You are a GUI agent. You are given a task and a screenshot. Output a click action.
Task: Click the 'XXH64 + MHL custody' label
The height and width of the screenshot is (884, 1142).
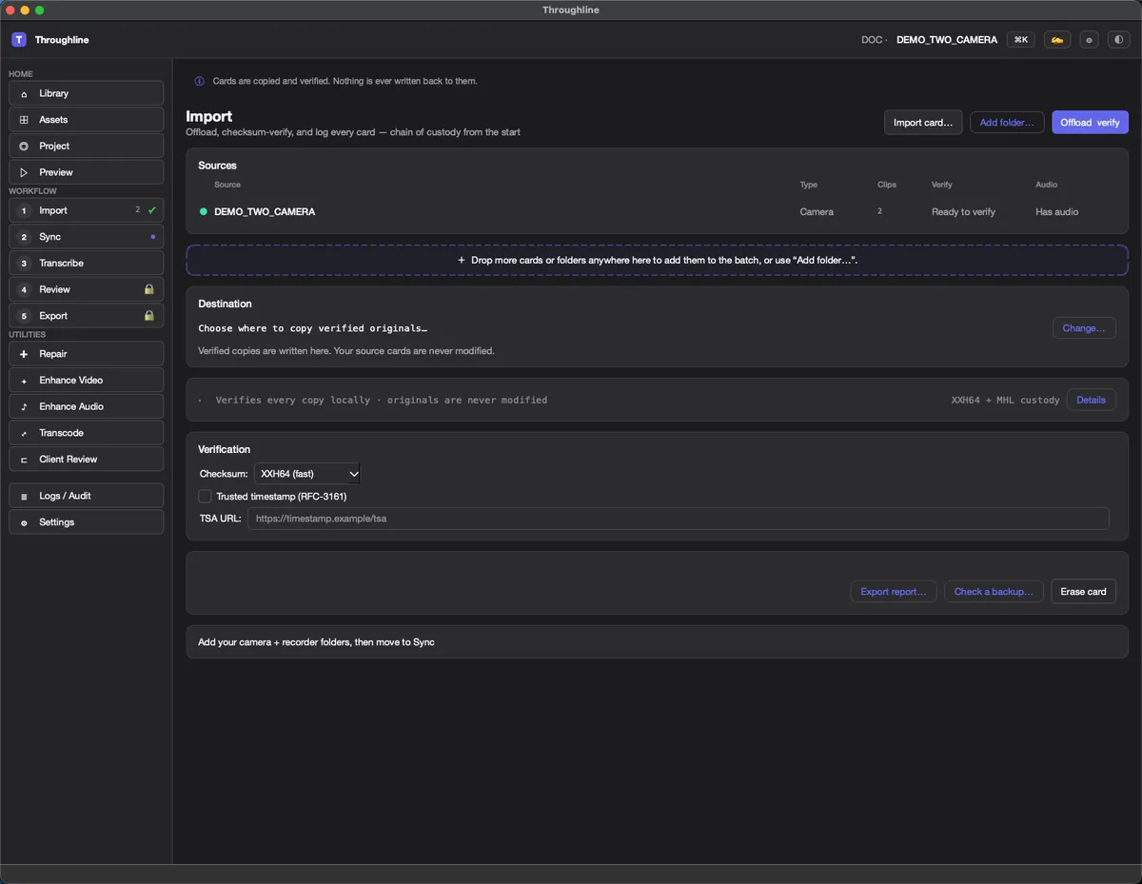1005,401
